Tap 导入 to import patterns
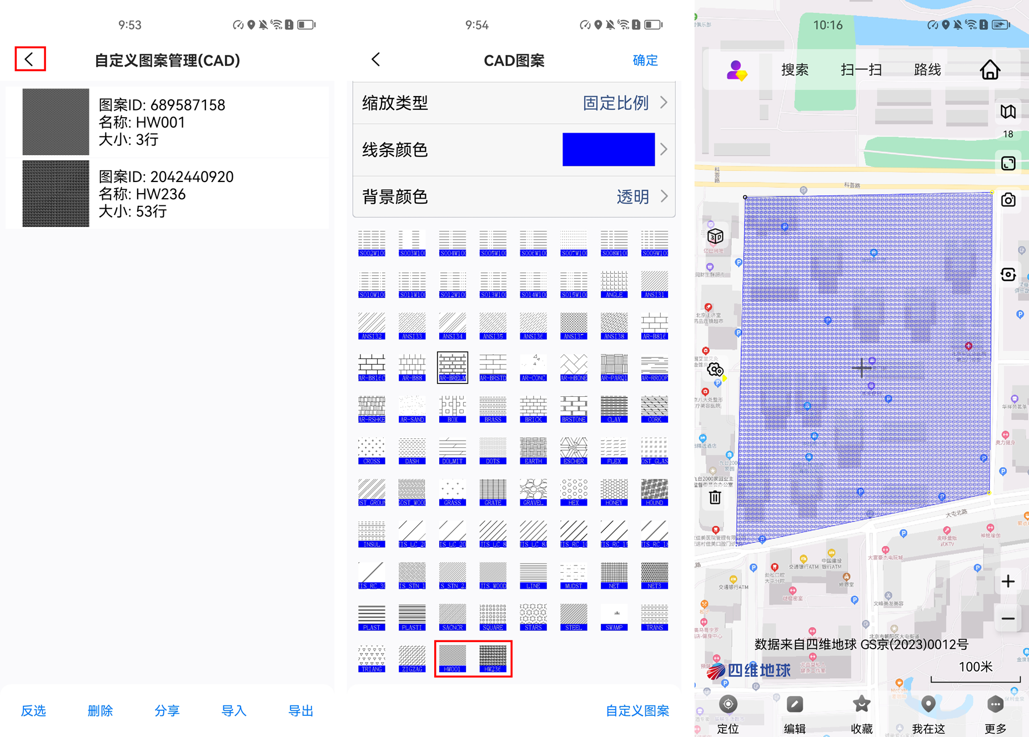The width and height of the screenshot is (1029, 737). click(x=234, y=710)
